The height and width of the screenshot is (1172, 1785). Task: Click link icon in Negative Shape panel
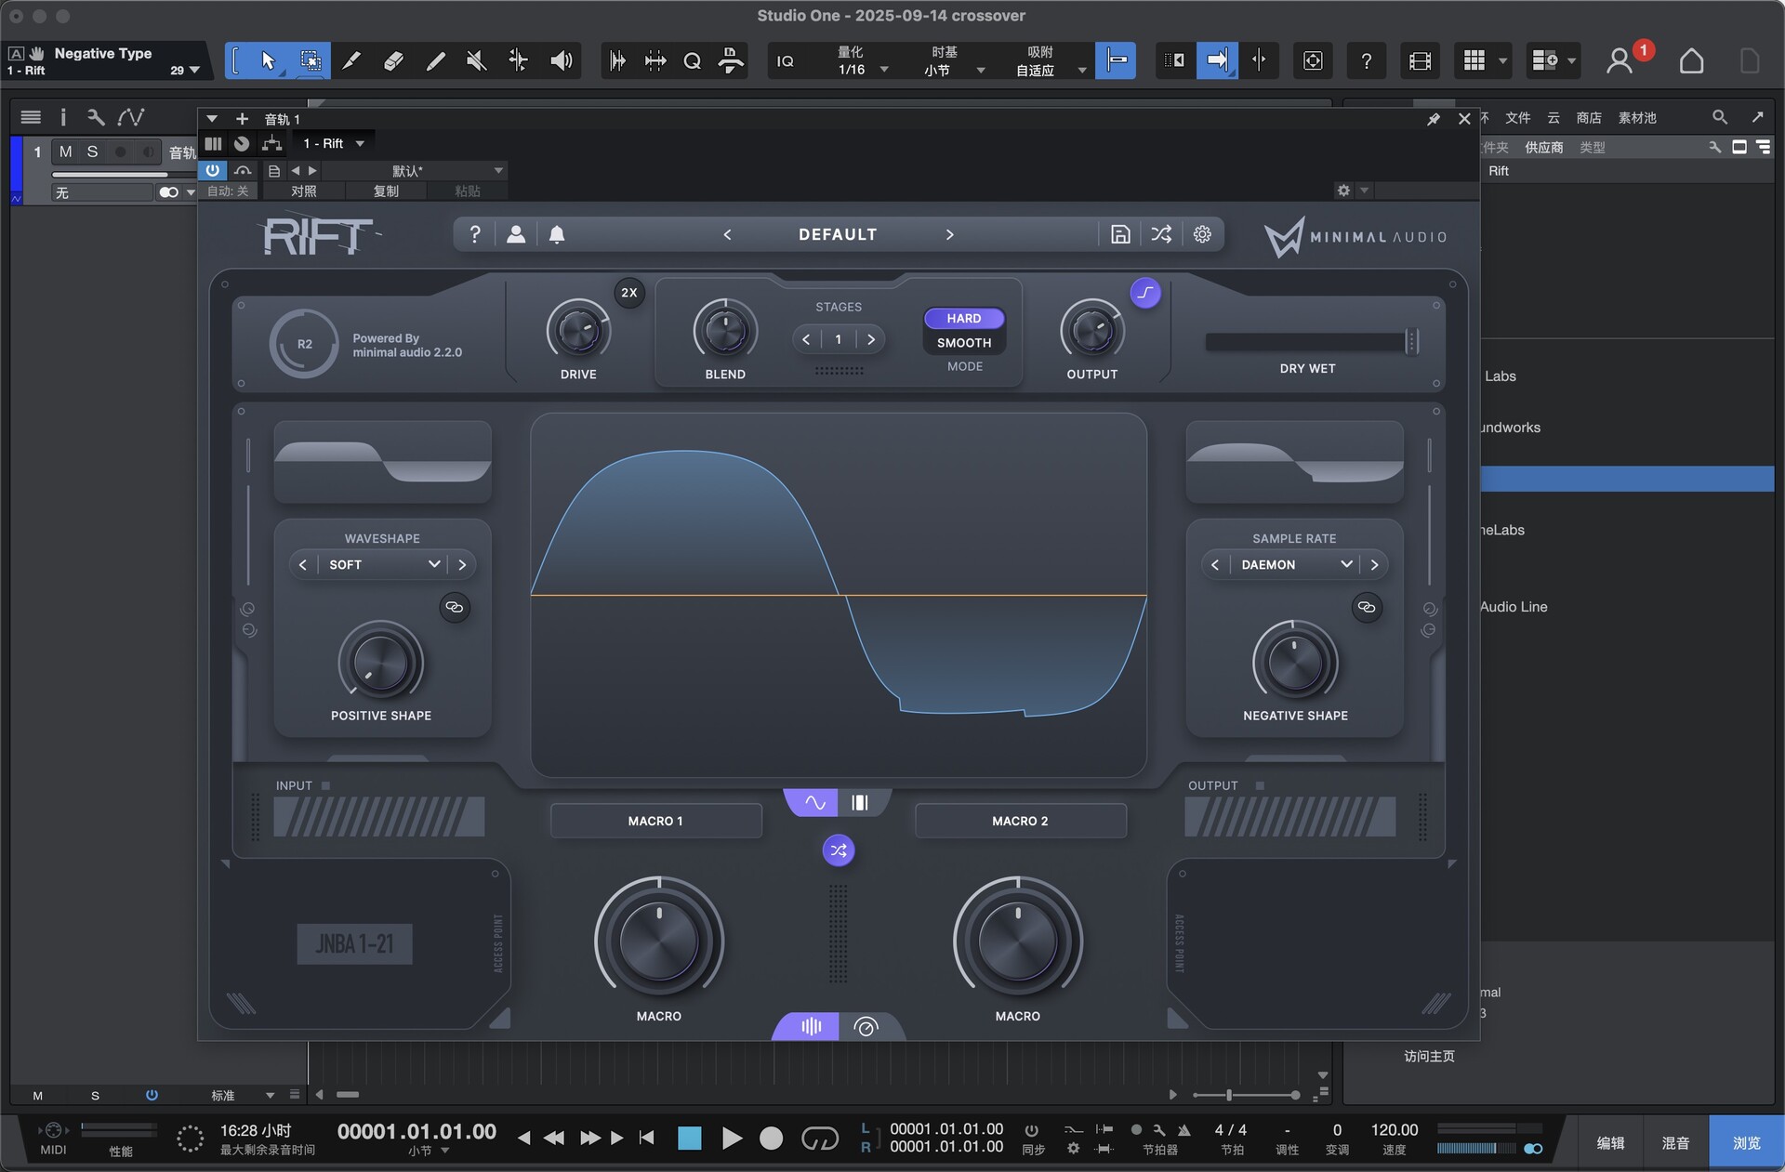(x=1367, y=607)
